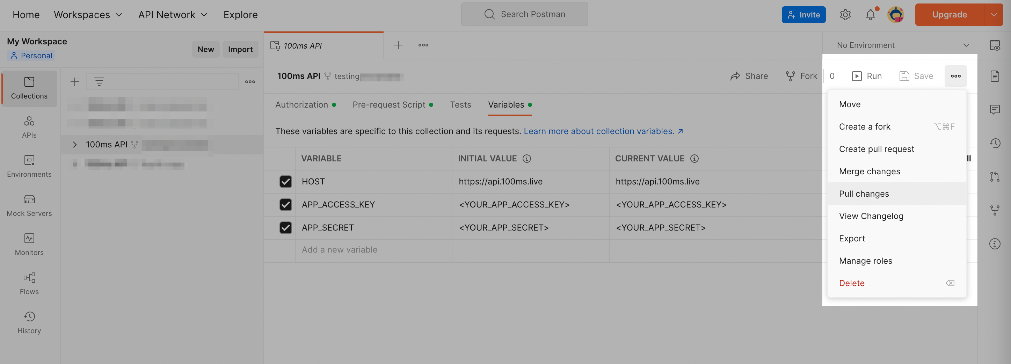The image size is (1011, 364).
Task: Open History in the sidebar
Action: pos(29,322)
